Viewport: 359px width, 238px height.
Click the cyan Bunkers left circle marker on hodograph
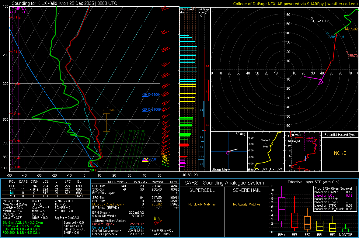(327, 33)
